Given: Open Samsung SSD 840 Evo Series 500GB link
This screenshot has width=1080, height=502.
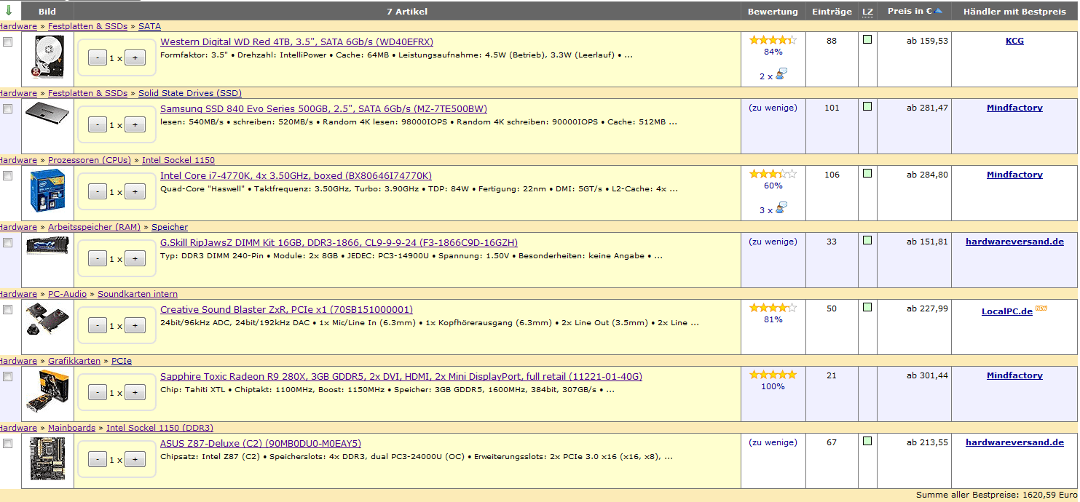Looking at the screenshot, I should [x=323, y=109].
